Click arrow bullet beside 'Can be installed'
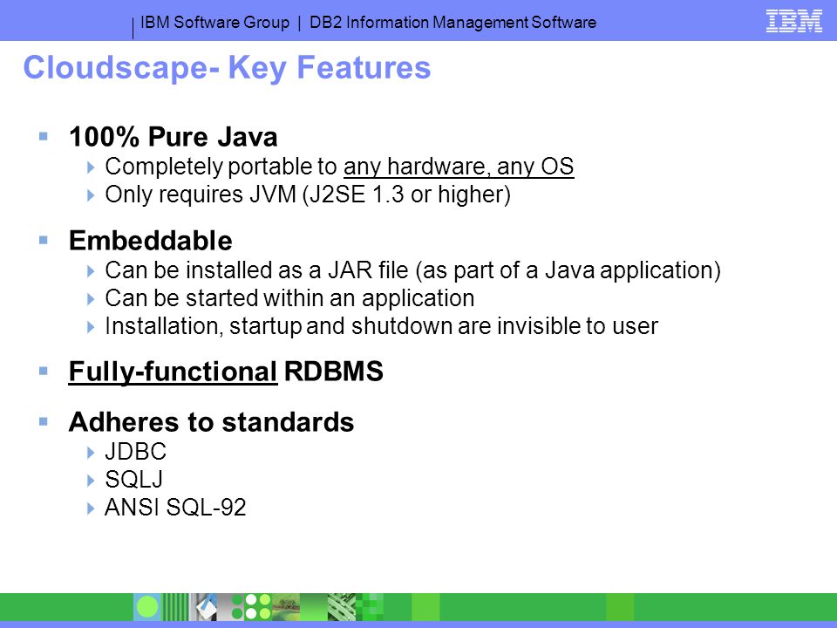The height and width of the screenshot is (628, 837). pos(90,271)
